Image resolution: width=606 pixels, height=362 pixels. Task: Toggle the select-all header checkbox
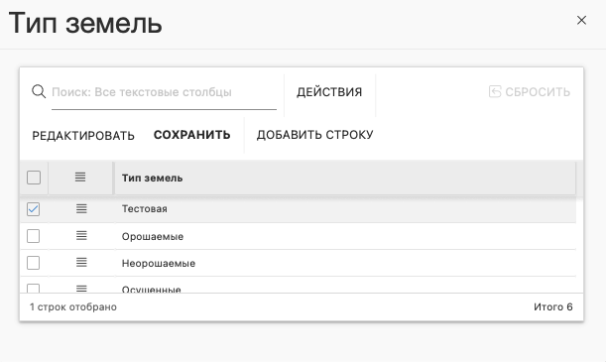coord(34,178)
